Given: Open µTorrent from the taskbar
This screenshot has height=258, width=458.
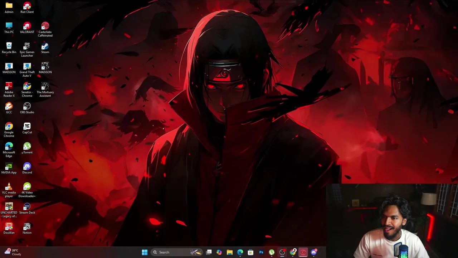Looking at the screenshot, I should coord(272,252).
